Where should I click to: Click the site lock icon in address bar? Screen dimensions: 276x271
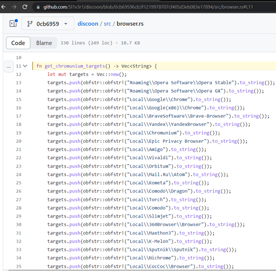click(38, 7)
